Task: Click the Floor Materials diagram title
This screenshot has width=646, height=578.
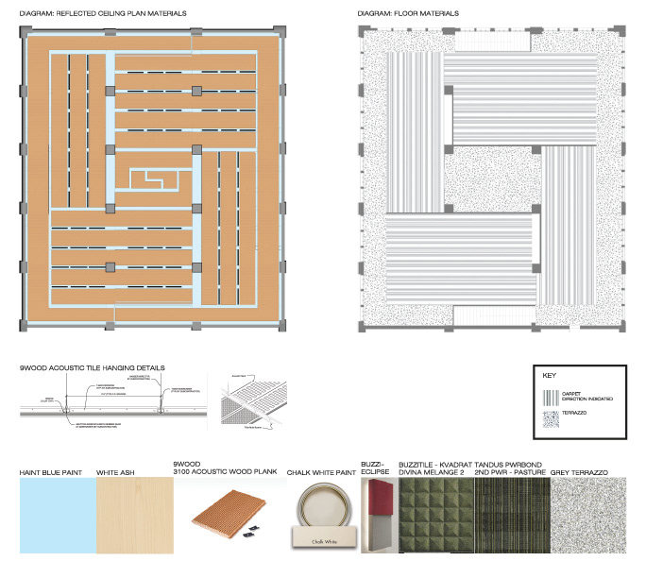Action: [x=409, y=14]
